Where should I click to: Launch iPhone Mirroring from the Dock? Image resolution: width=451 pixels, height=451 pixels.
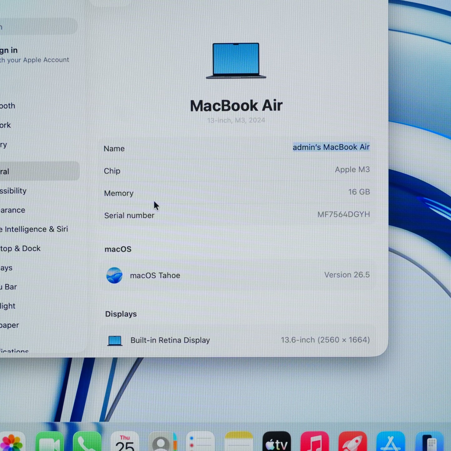click(x=429, y=441)
